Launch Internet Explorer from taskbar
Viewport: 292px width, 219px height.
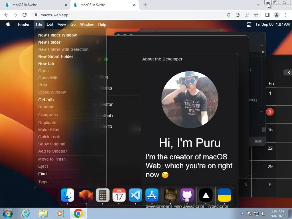25,213
